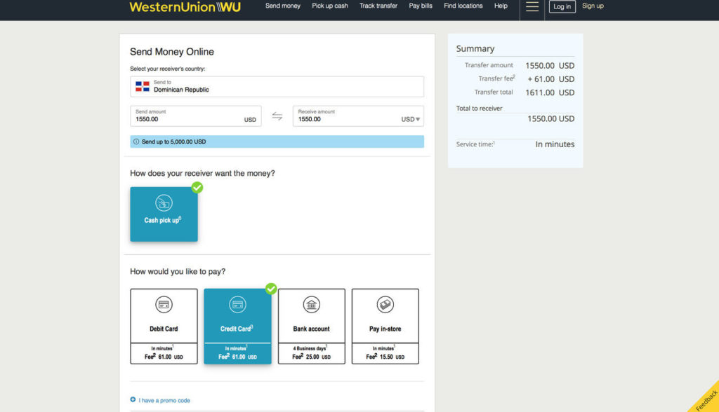
Task: Click How does your receiver want the money
Action: (x=202, y=174)
